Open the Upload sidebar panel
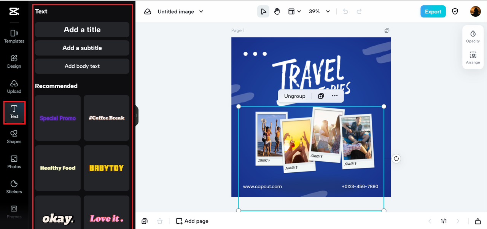The width and height of the screenshot is (487, 229). (14, 87)
